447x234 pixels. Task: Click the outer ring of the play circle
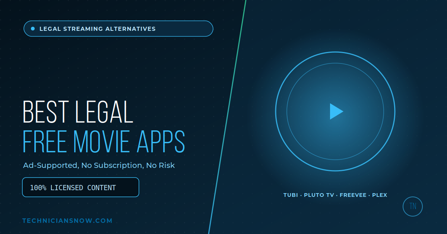(x=335, y=52)
